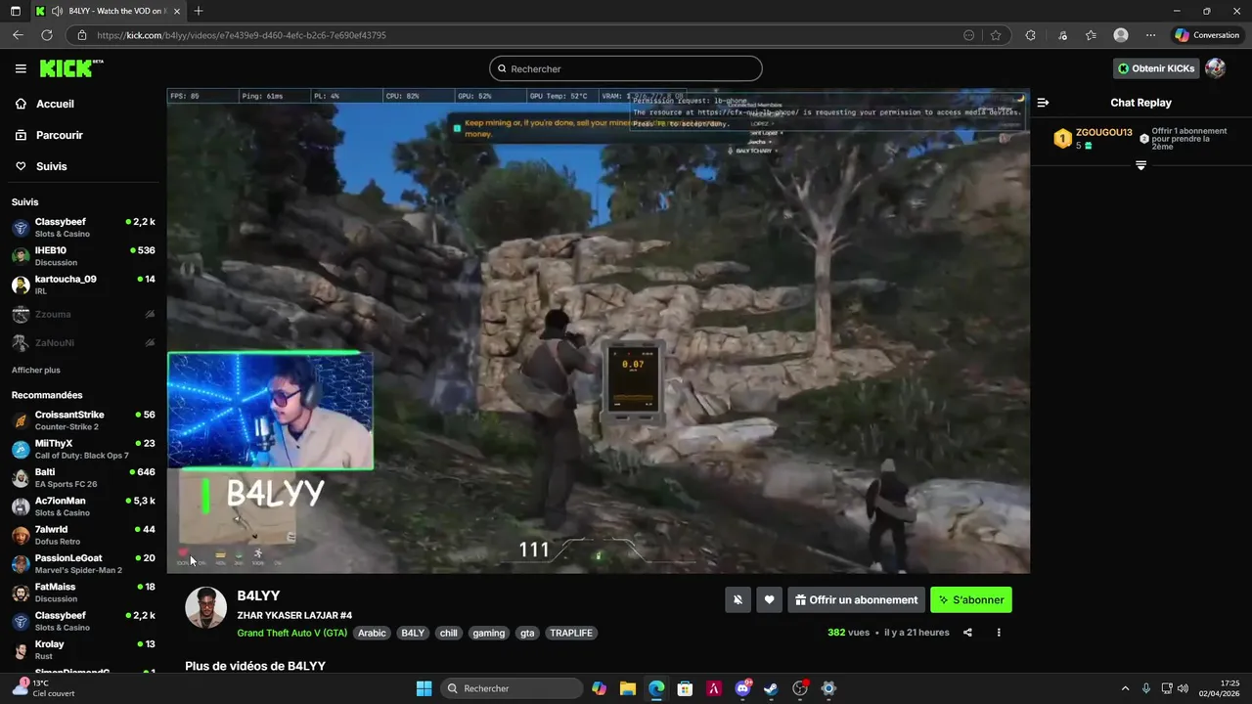Select the chill tag
This screenshot has height=704, width=1252.
pyautogui.click(x=448, y=633)
